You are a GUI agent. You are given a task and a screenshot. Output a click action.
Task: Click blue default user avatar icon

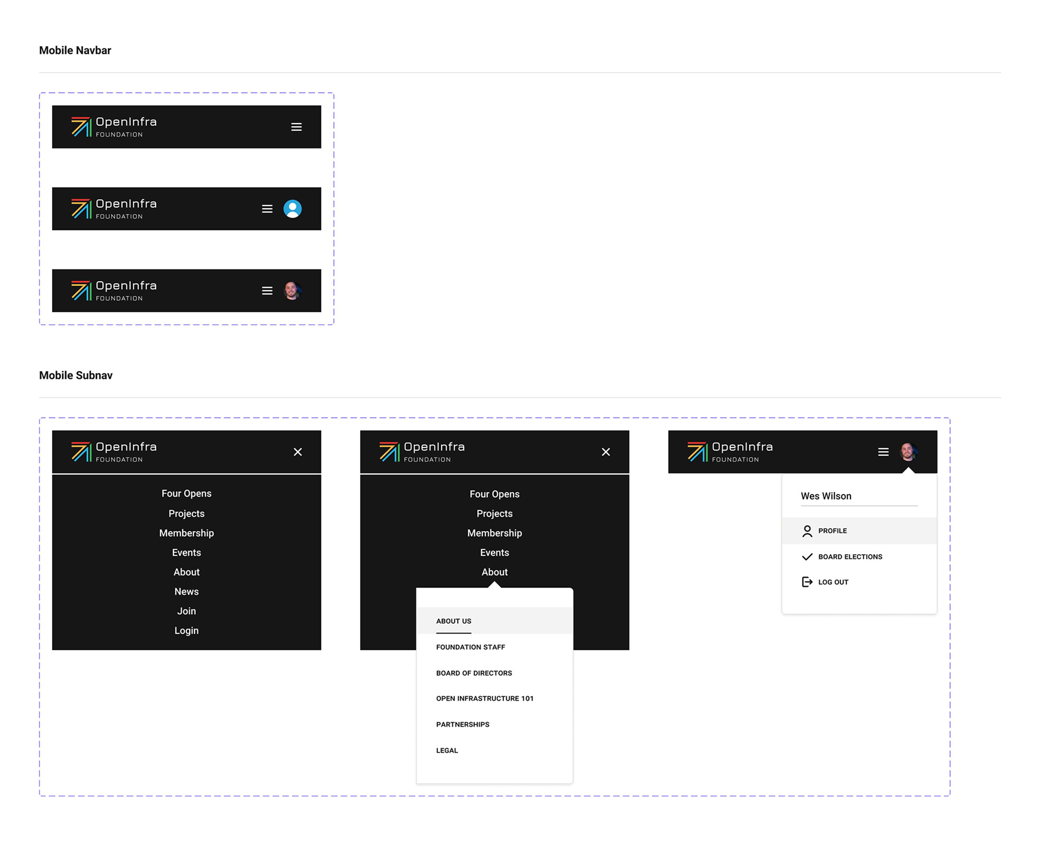292,209
